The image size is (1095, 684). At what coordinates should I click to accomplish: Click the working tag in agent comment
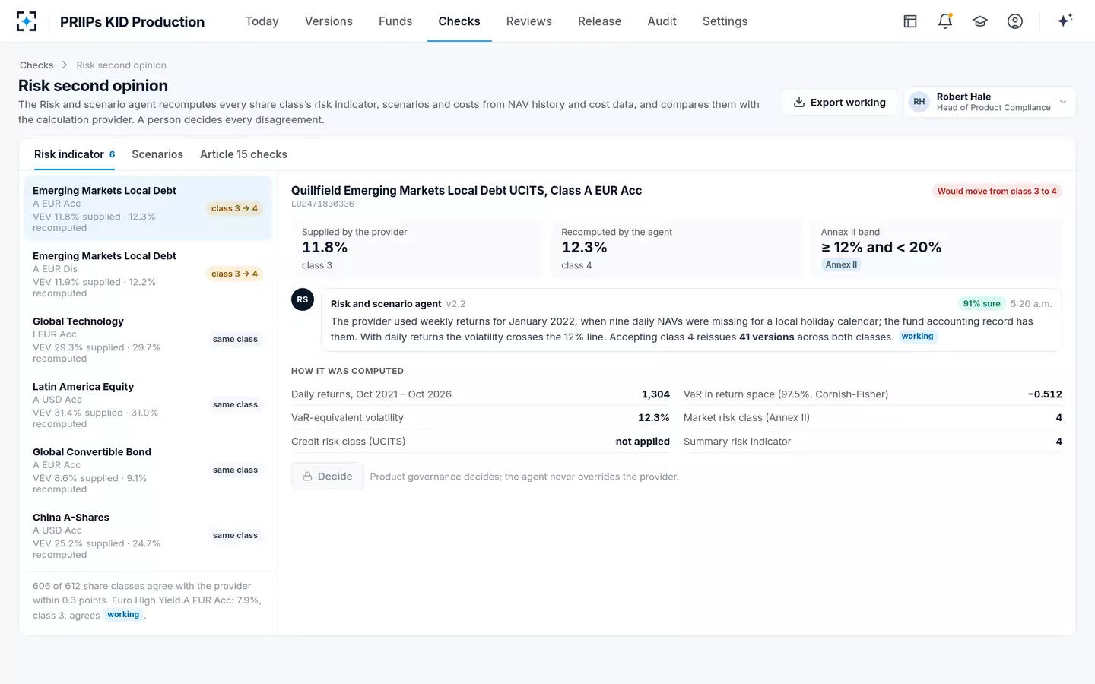click(x=917, y=337)
